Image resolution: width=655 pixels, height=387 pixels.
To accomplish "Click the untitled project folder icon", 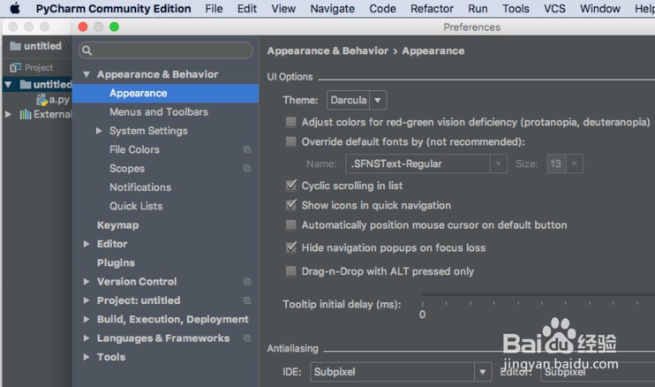I will tap(24, 85).
